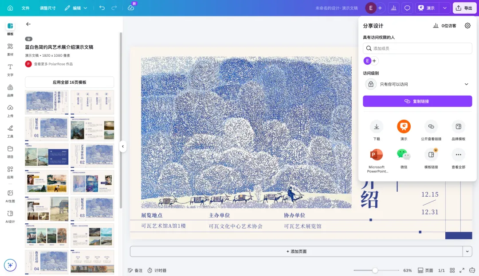This screenshot has width=479, height=276.
Task: Open the 编辑 mode dropdown
Action: pyautogui.click(x=76, y=8)
